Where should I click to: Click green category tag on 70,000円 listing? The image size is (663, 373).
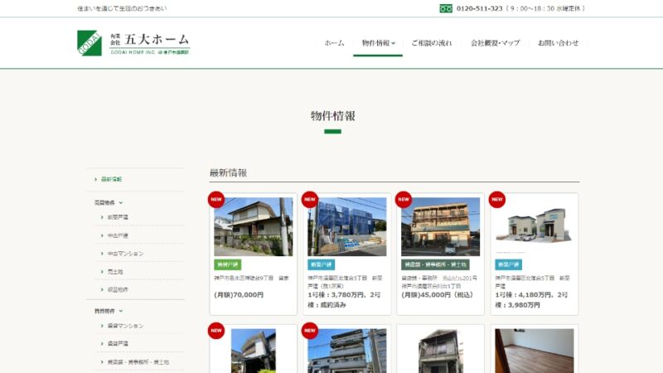(x=227, y=264)
